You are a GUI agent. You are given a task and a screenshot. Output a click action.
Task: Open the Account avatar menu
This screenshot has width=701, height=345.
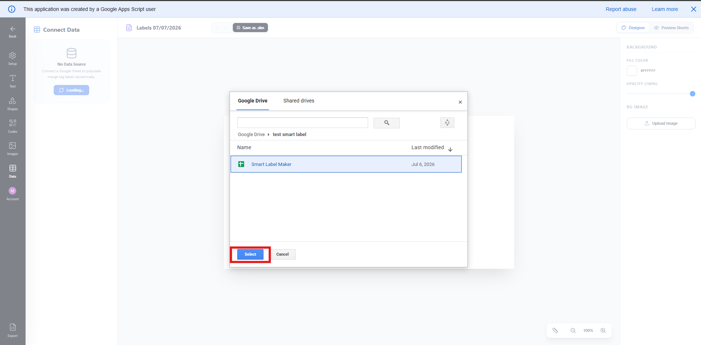click(x=12, y=194)
